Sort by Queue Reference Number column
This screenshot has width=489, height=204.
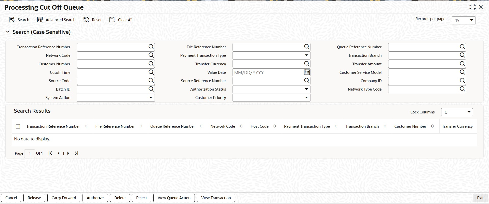click(201, 126)
